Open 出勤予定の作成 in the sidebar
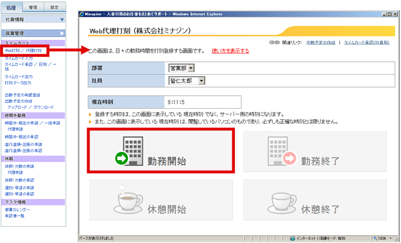The height and width of the screenshot is (243, 401). click(19, 101)
